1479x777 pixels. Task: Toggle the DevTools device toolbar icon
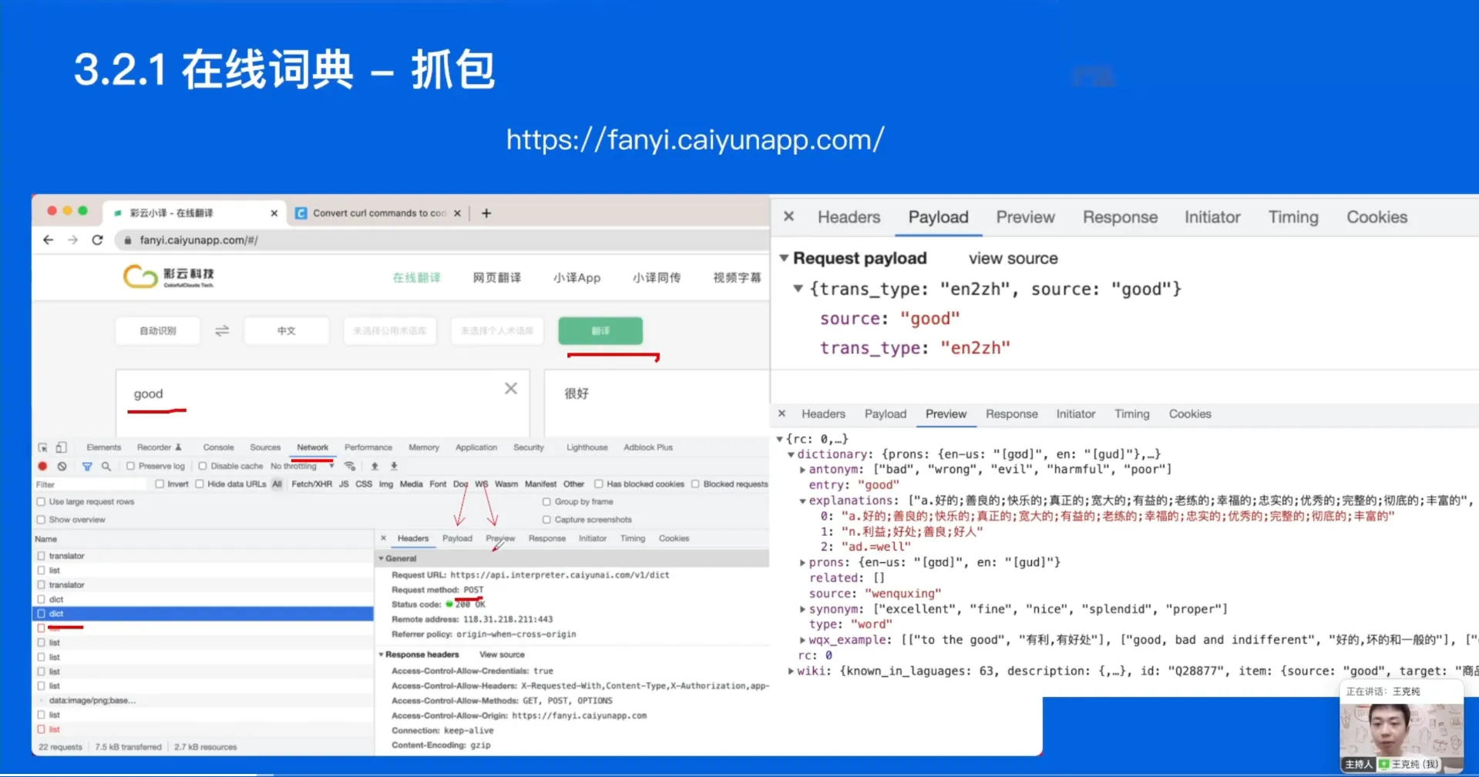(62, 447)
